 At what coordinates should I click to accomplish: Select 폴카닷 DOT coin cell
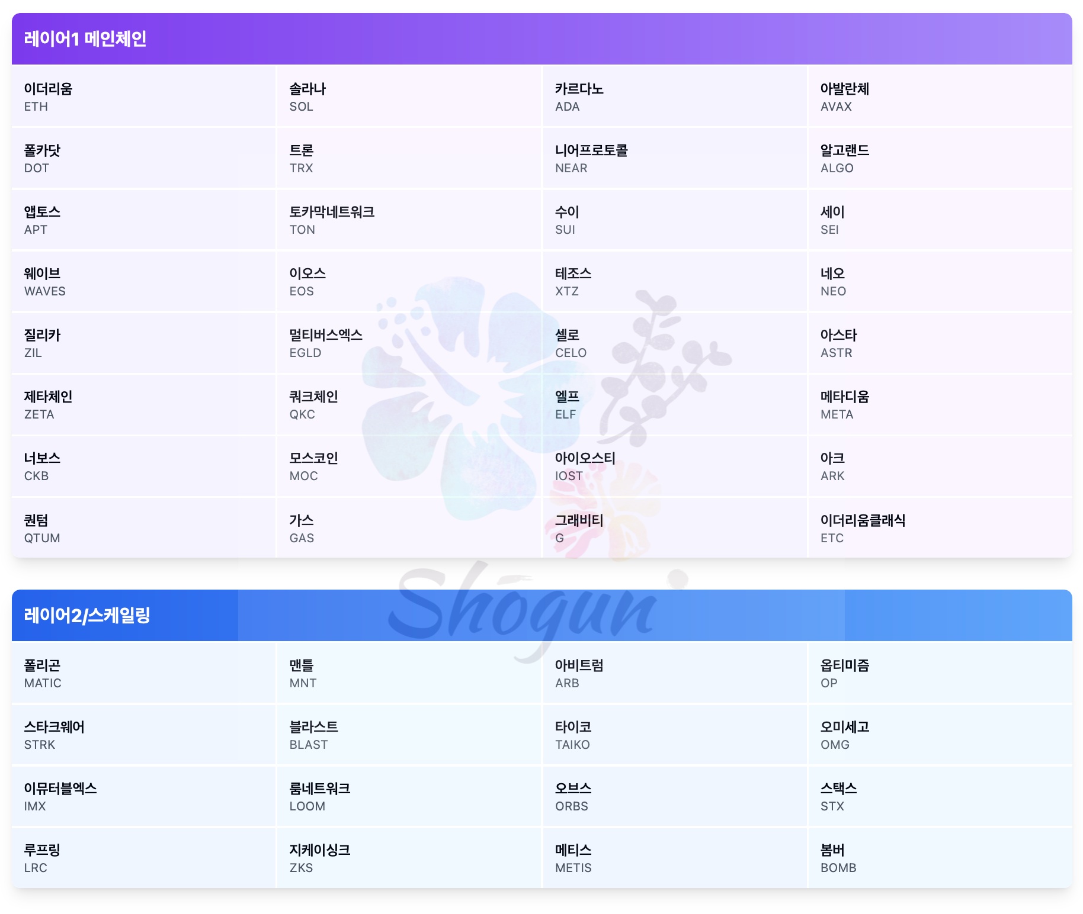pos(143,158)
